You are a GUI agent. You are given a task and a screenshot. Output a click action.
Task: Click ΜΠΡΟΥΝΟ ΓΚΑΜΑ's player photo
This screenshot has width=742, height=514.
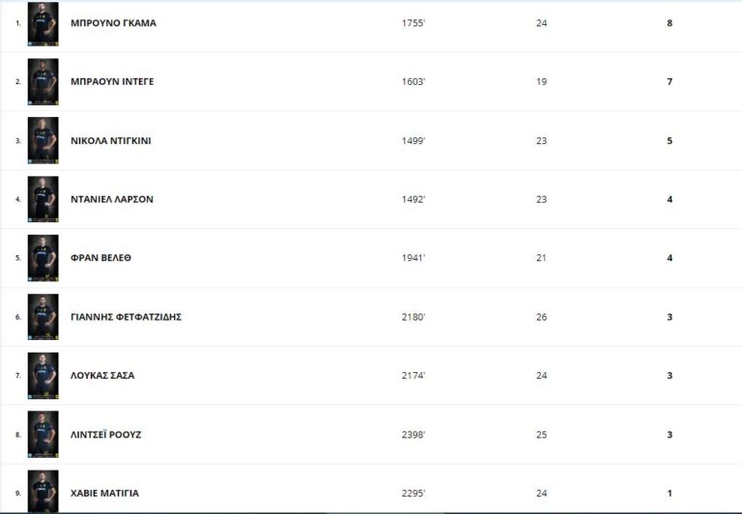(43, 23)
